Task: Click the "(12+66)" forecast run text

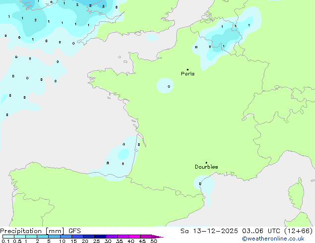Action: click(x=299, y=231)
